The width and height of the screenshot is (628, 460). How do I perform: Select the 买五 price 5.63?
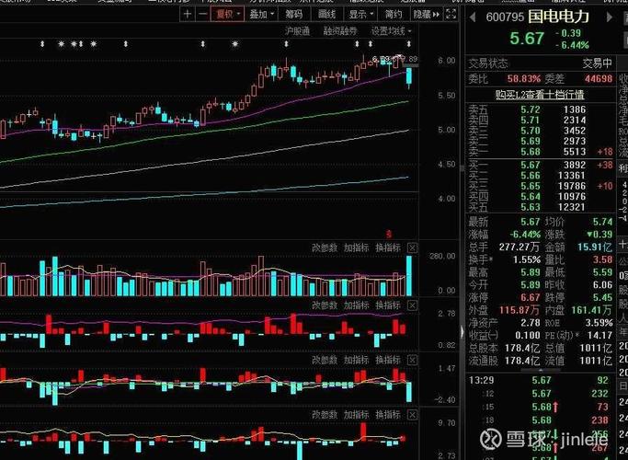[x=531, y=207]
